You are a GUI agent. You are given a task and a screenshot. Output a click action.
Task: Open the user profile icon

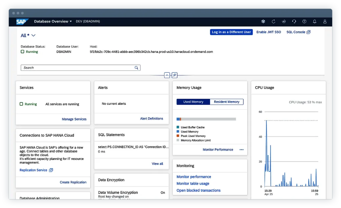coord(325,21)
